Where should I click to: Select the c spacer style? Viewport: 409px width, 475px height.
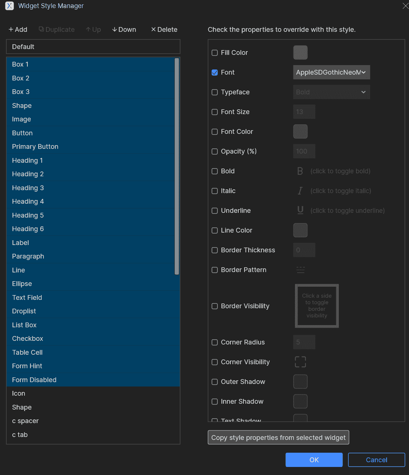pyautogui.click(x=93, y=421)
